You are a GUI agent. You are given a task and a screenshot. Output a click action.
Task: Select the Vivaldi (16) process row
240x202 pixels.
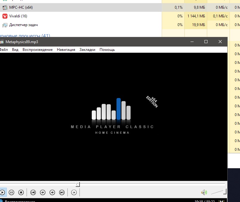click(x=120, y=16)
